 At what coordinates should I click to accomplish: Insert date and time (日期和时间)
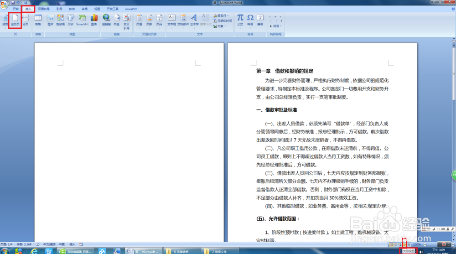point(223,21)
